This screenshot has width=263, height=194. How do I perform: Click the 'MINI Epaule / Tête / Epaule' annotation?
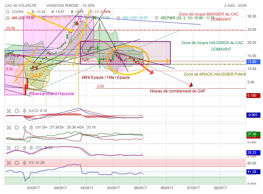(x=106, y=78)
